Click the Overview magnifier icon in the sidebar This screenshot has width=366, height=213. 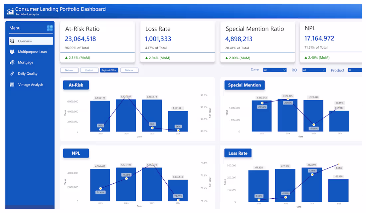[x=12, y=41]
